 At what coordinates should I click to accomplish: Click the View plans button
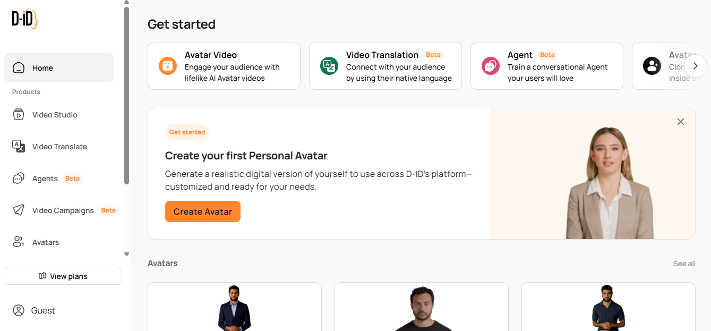pyautogui.click(x=63, y=276)
